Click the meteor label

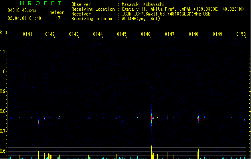(x=57, y=12)
